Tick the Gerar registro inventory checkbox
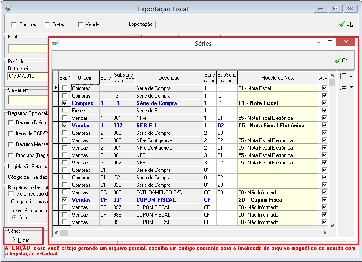Viewport: 362px width, 262px height. tap(11, 194)
